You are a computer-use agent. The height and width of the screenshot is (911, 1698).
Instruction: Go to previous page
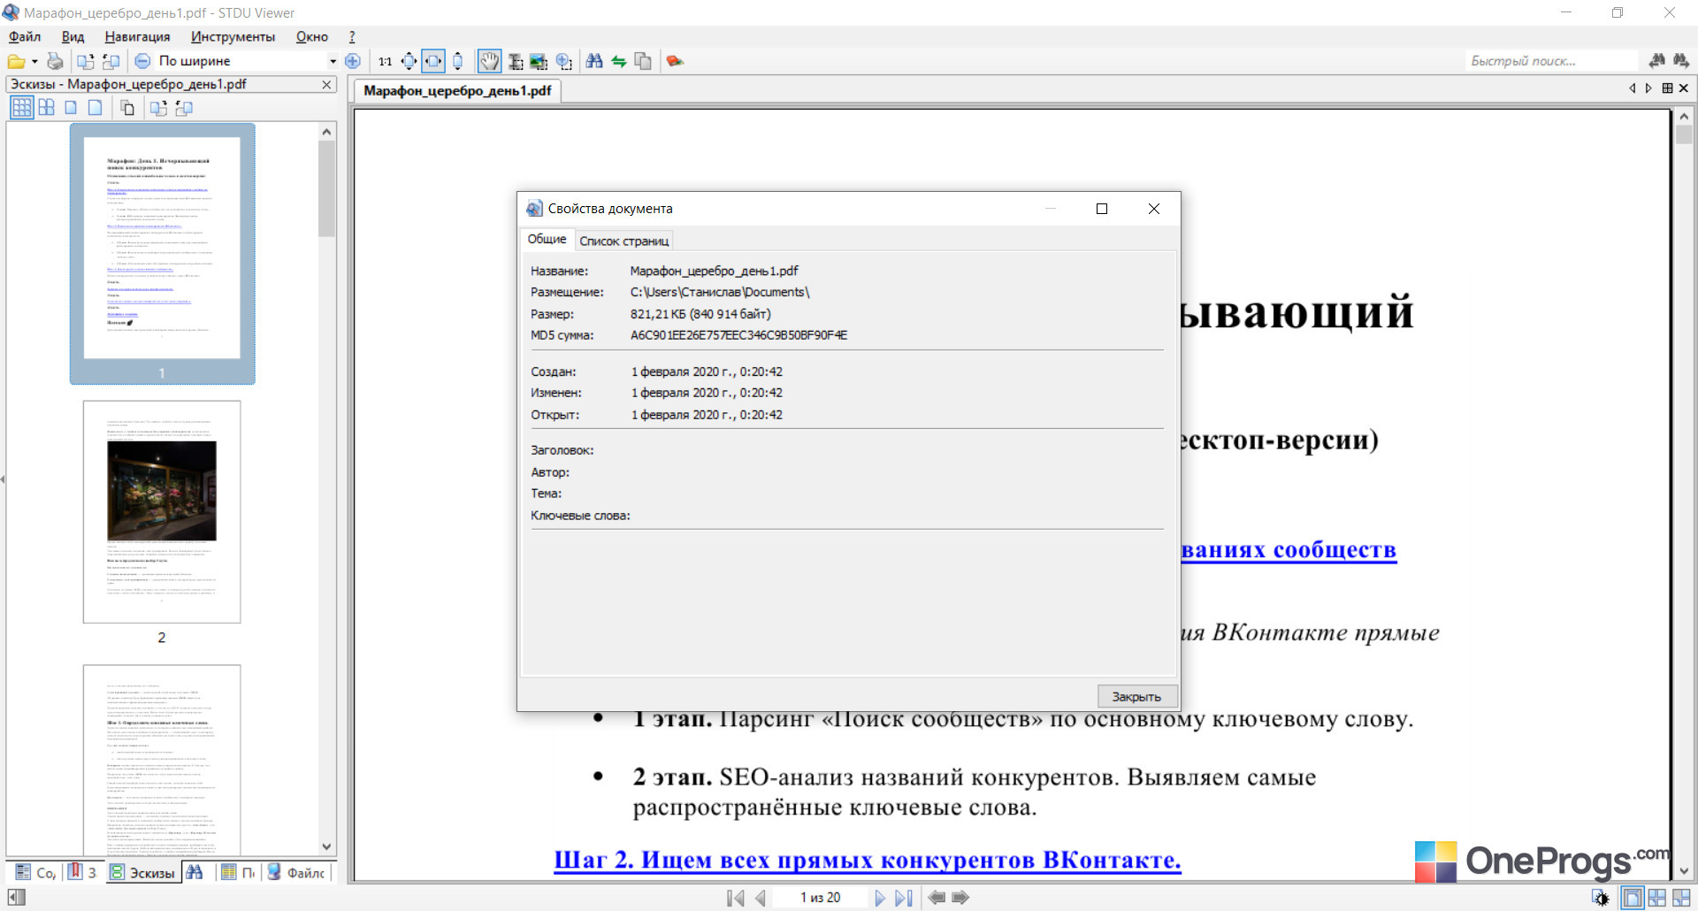(x=760, y=898)
